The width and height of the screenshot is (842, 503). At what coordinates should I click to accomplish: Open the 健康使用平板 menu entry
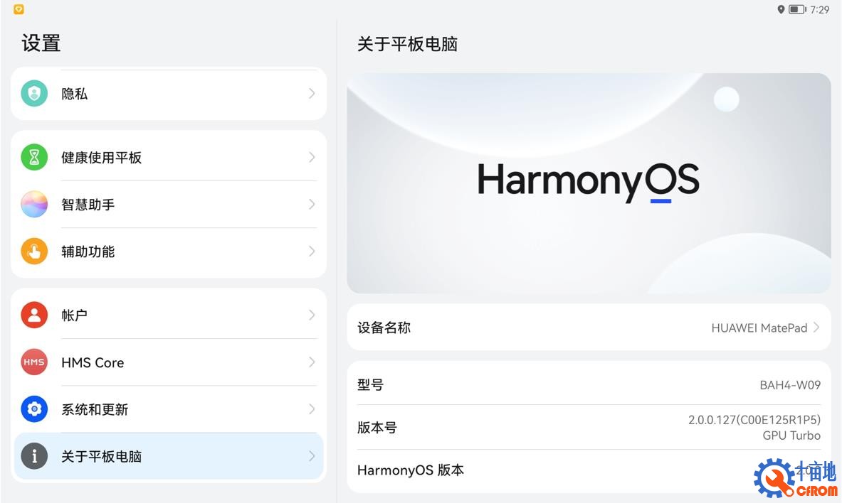point(169,157)
